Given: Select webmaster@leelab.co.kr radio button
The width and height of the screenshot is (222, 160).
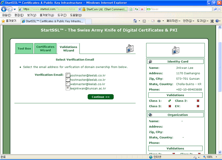Looking at the screenshot, I should click(68, 84).
